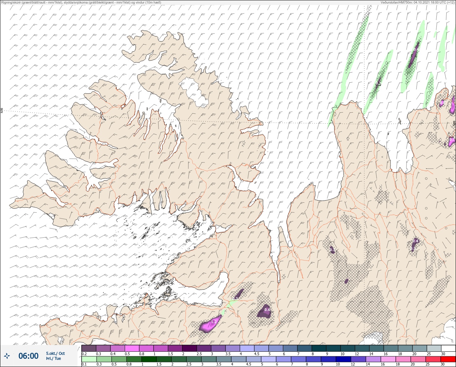Click the Veðurstofan star logo icon
456x367 pixels.
coord(7,356)
